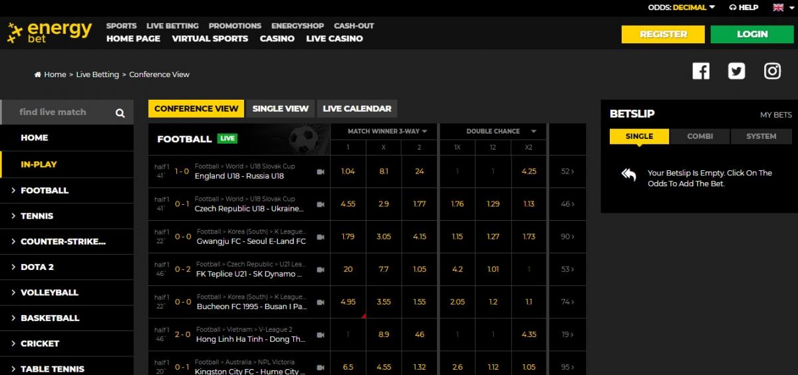Go to Home Page in navigation
798x375 pixels.
tap(133, 39)
